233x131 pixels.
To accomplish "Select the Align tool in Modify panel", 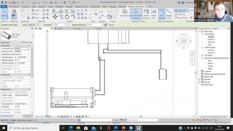I will [x=55, y=11].
